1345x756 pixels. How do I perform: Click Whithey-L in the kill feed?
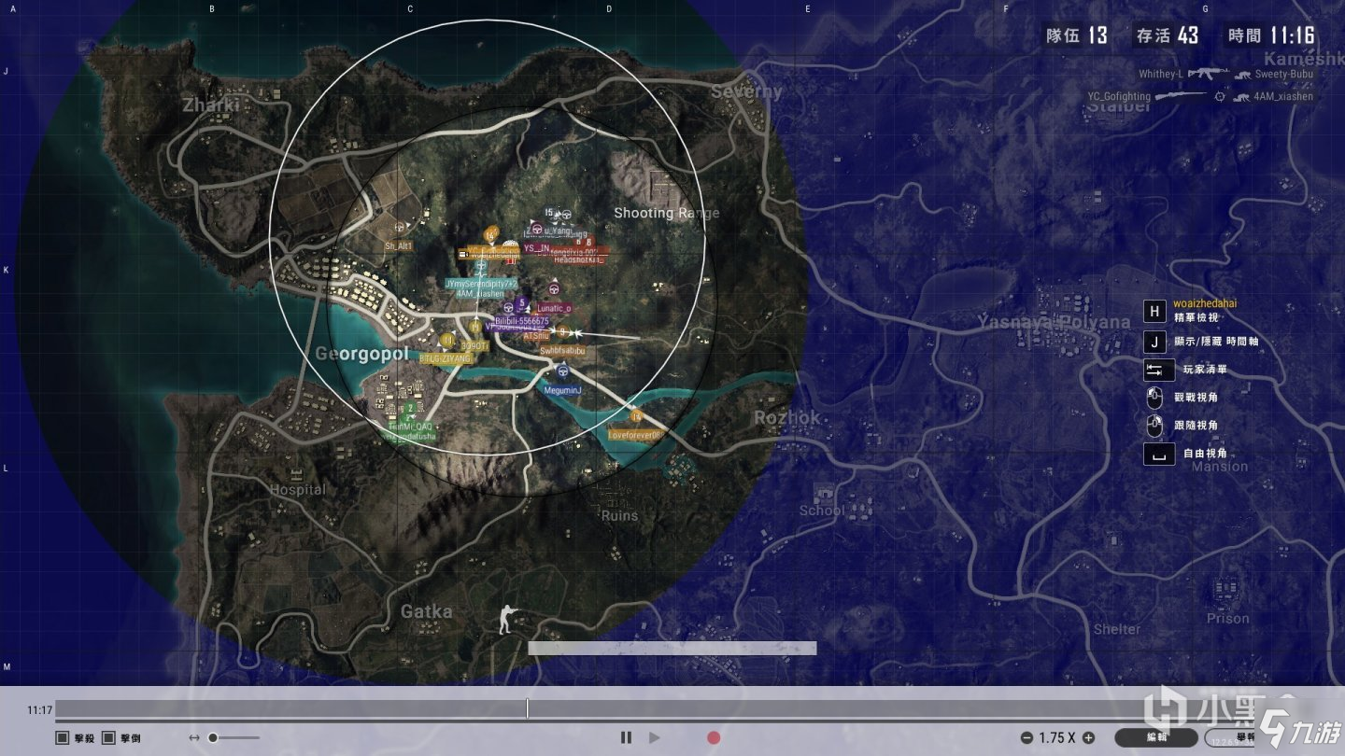[1161, 74]
